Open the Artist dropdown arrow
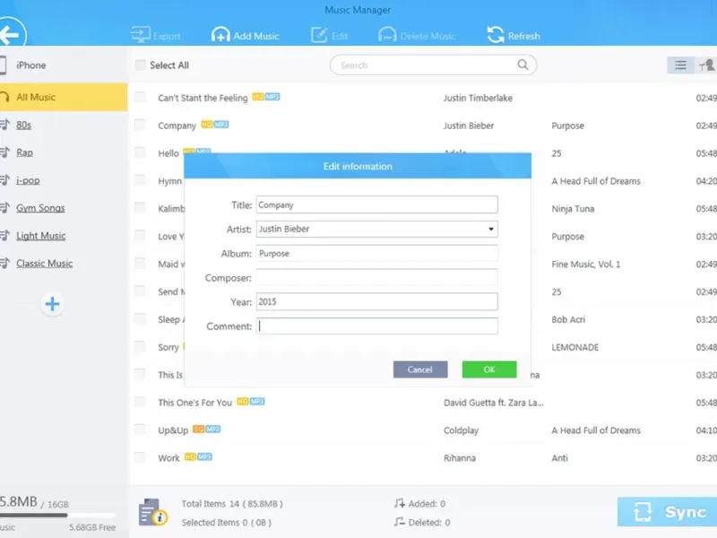This screenshot has width=717, height=538. coord(490,229)
